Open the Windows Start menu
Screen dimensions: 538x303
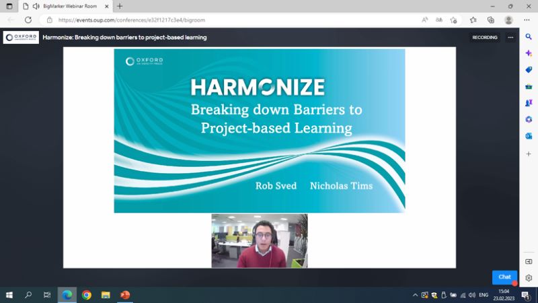[9, 295]
